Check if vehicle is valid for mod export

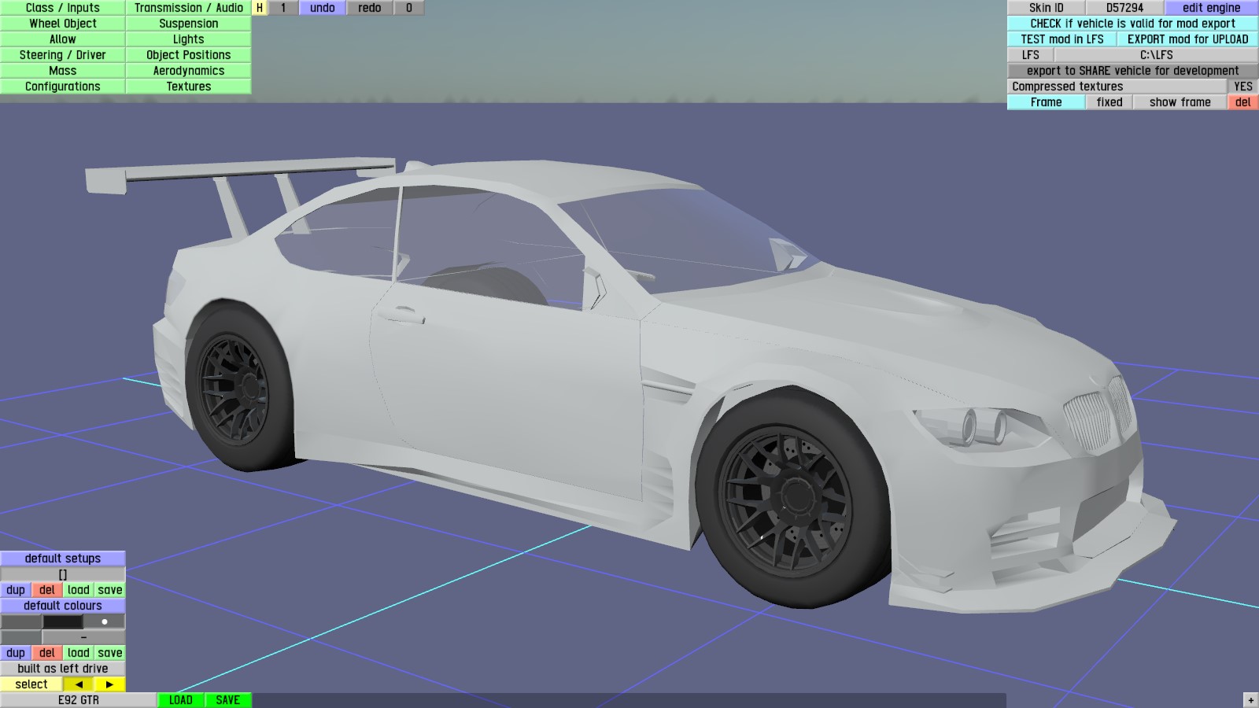point(1133,24)
